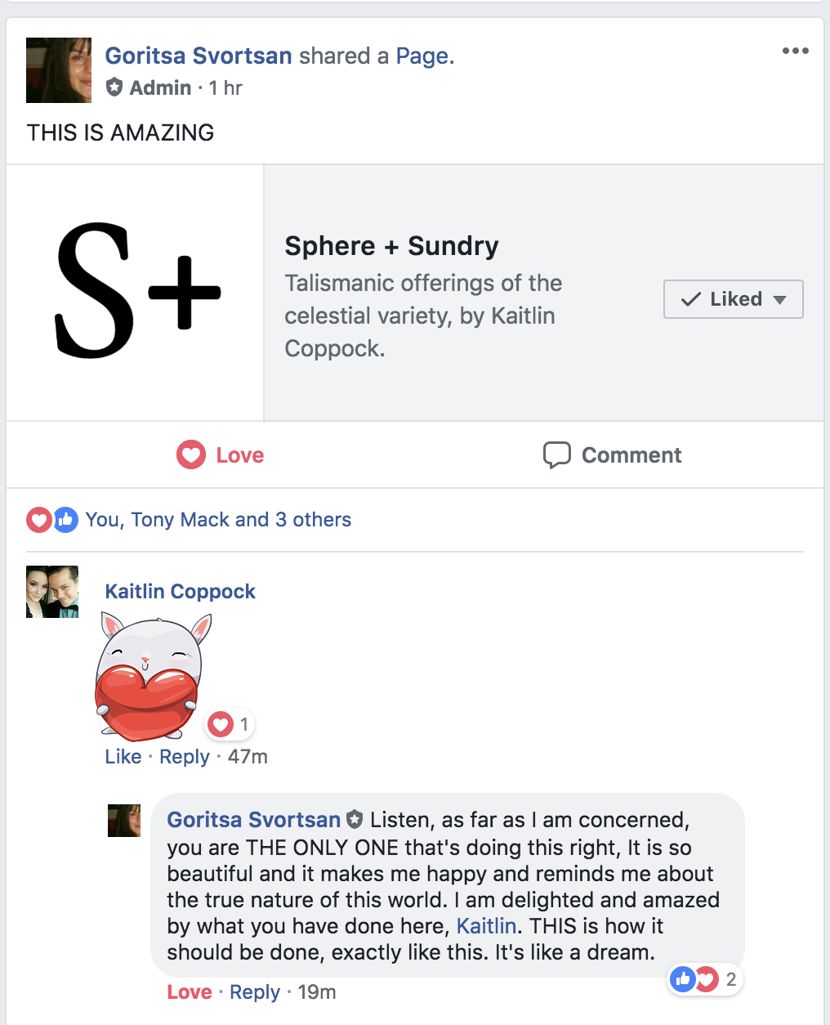Open Goritsa Svortsan's profile from the post header
The width and height of the screenshot is (830, 1025).
[199, 56]
